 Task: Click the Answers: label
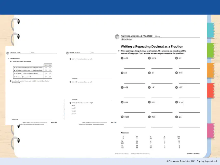[125, 133]
